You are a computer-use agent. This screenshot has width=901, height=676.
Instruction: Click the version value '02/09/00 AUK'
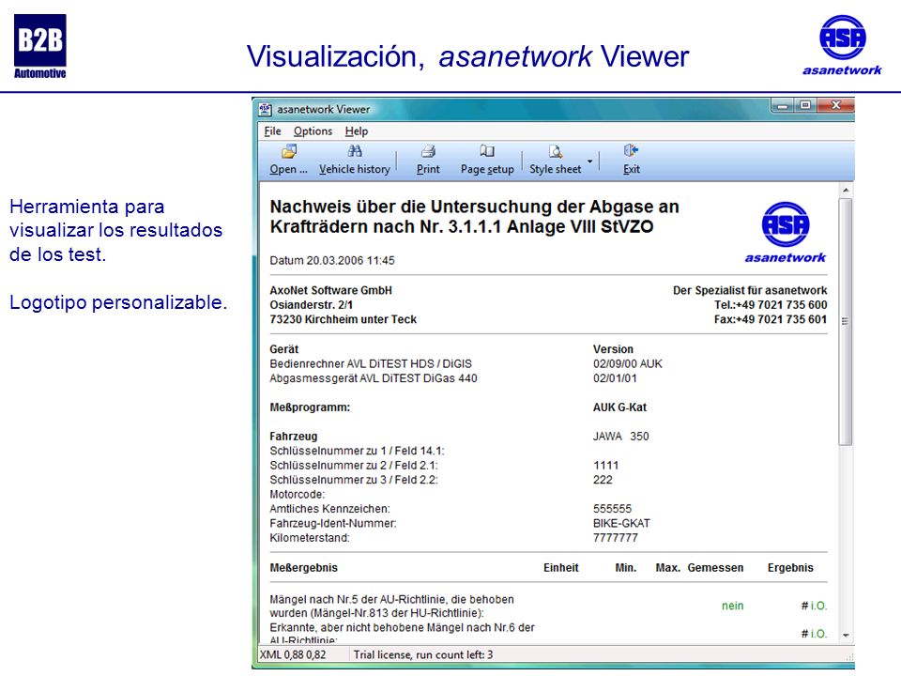coord(628,364)
